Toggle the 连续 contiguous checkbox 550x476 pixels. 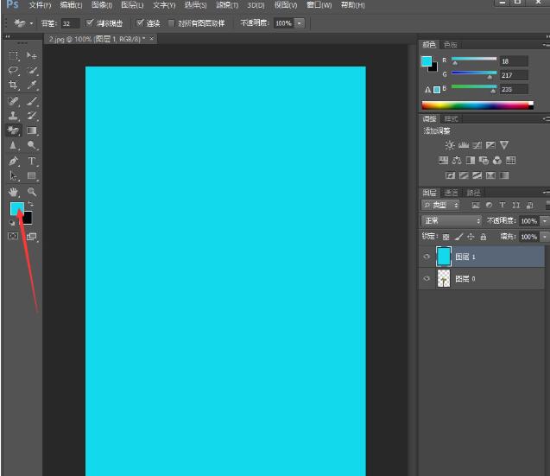point(140,23)
